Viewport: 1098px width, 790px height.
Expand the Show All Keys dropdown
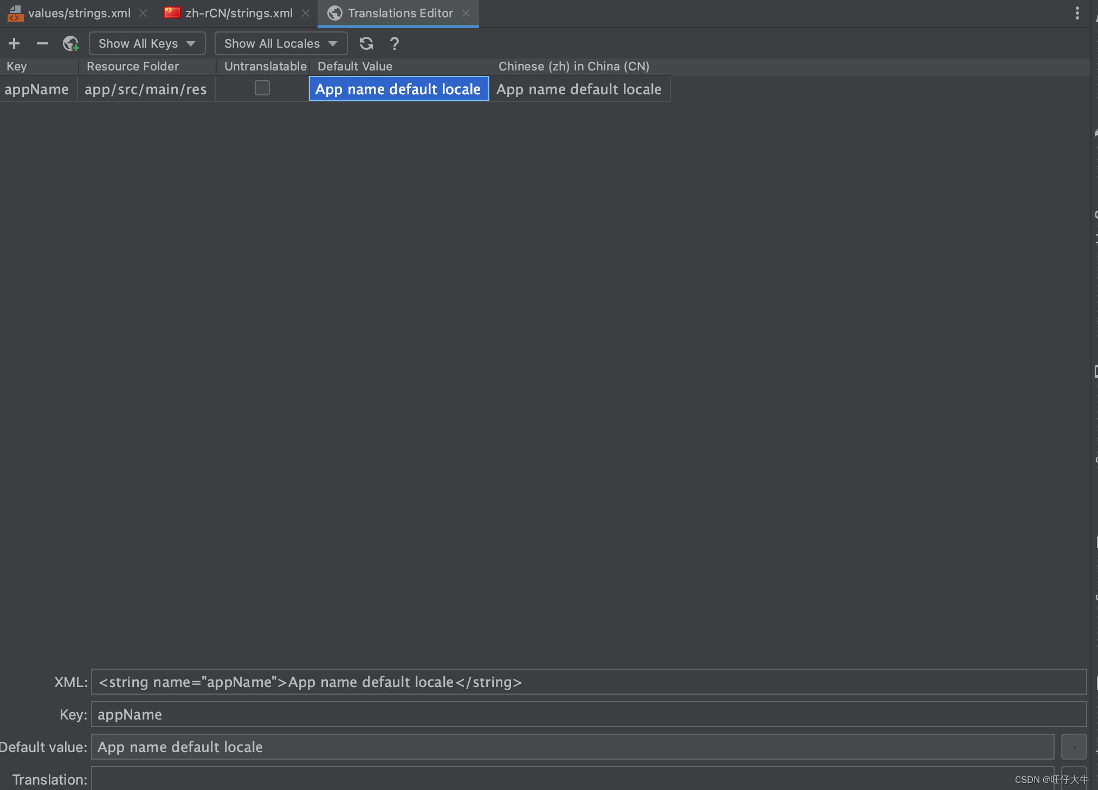click(x=147, y=43)
